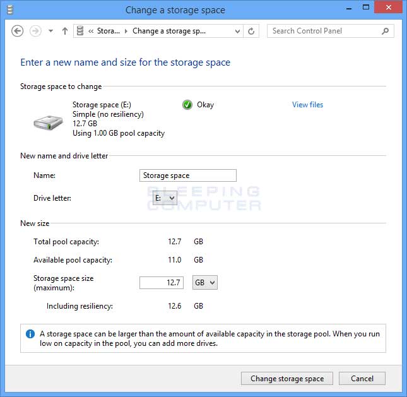The width and height of the screenshot is (407, 397).
Task: Click the Including resiliency value 12.6
Action: (174, 306)
